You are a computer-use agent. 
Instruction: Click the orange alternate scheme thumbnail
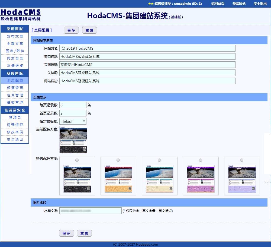(118, 179)
